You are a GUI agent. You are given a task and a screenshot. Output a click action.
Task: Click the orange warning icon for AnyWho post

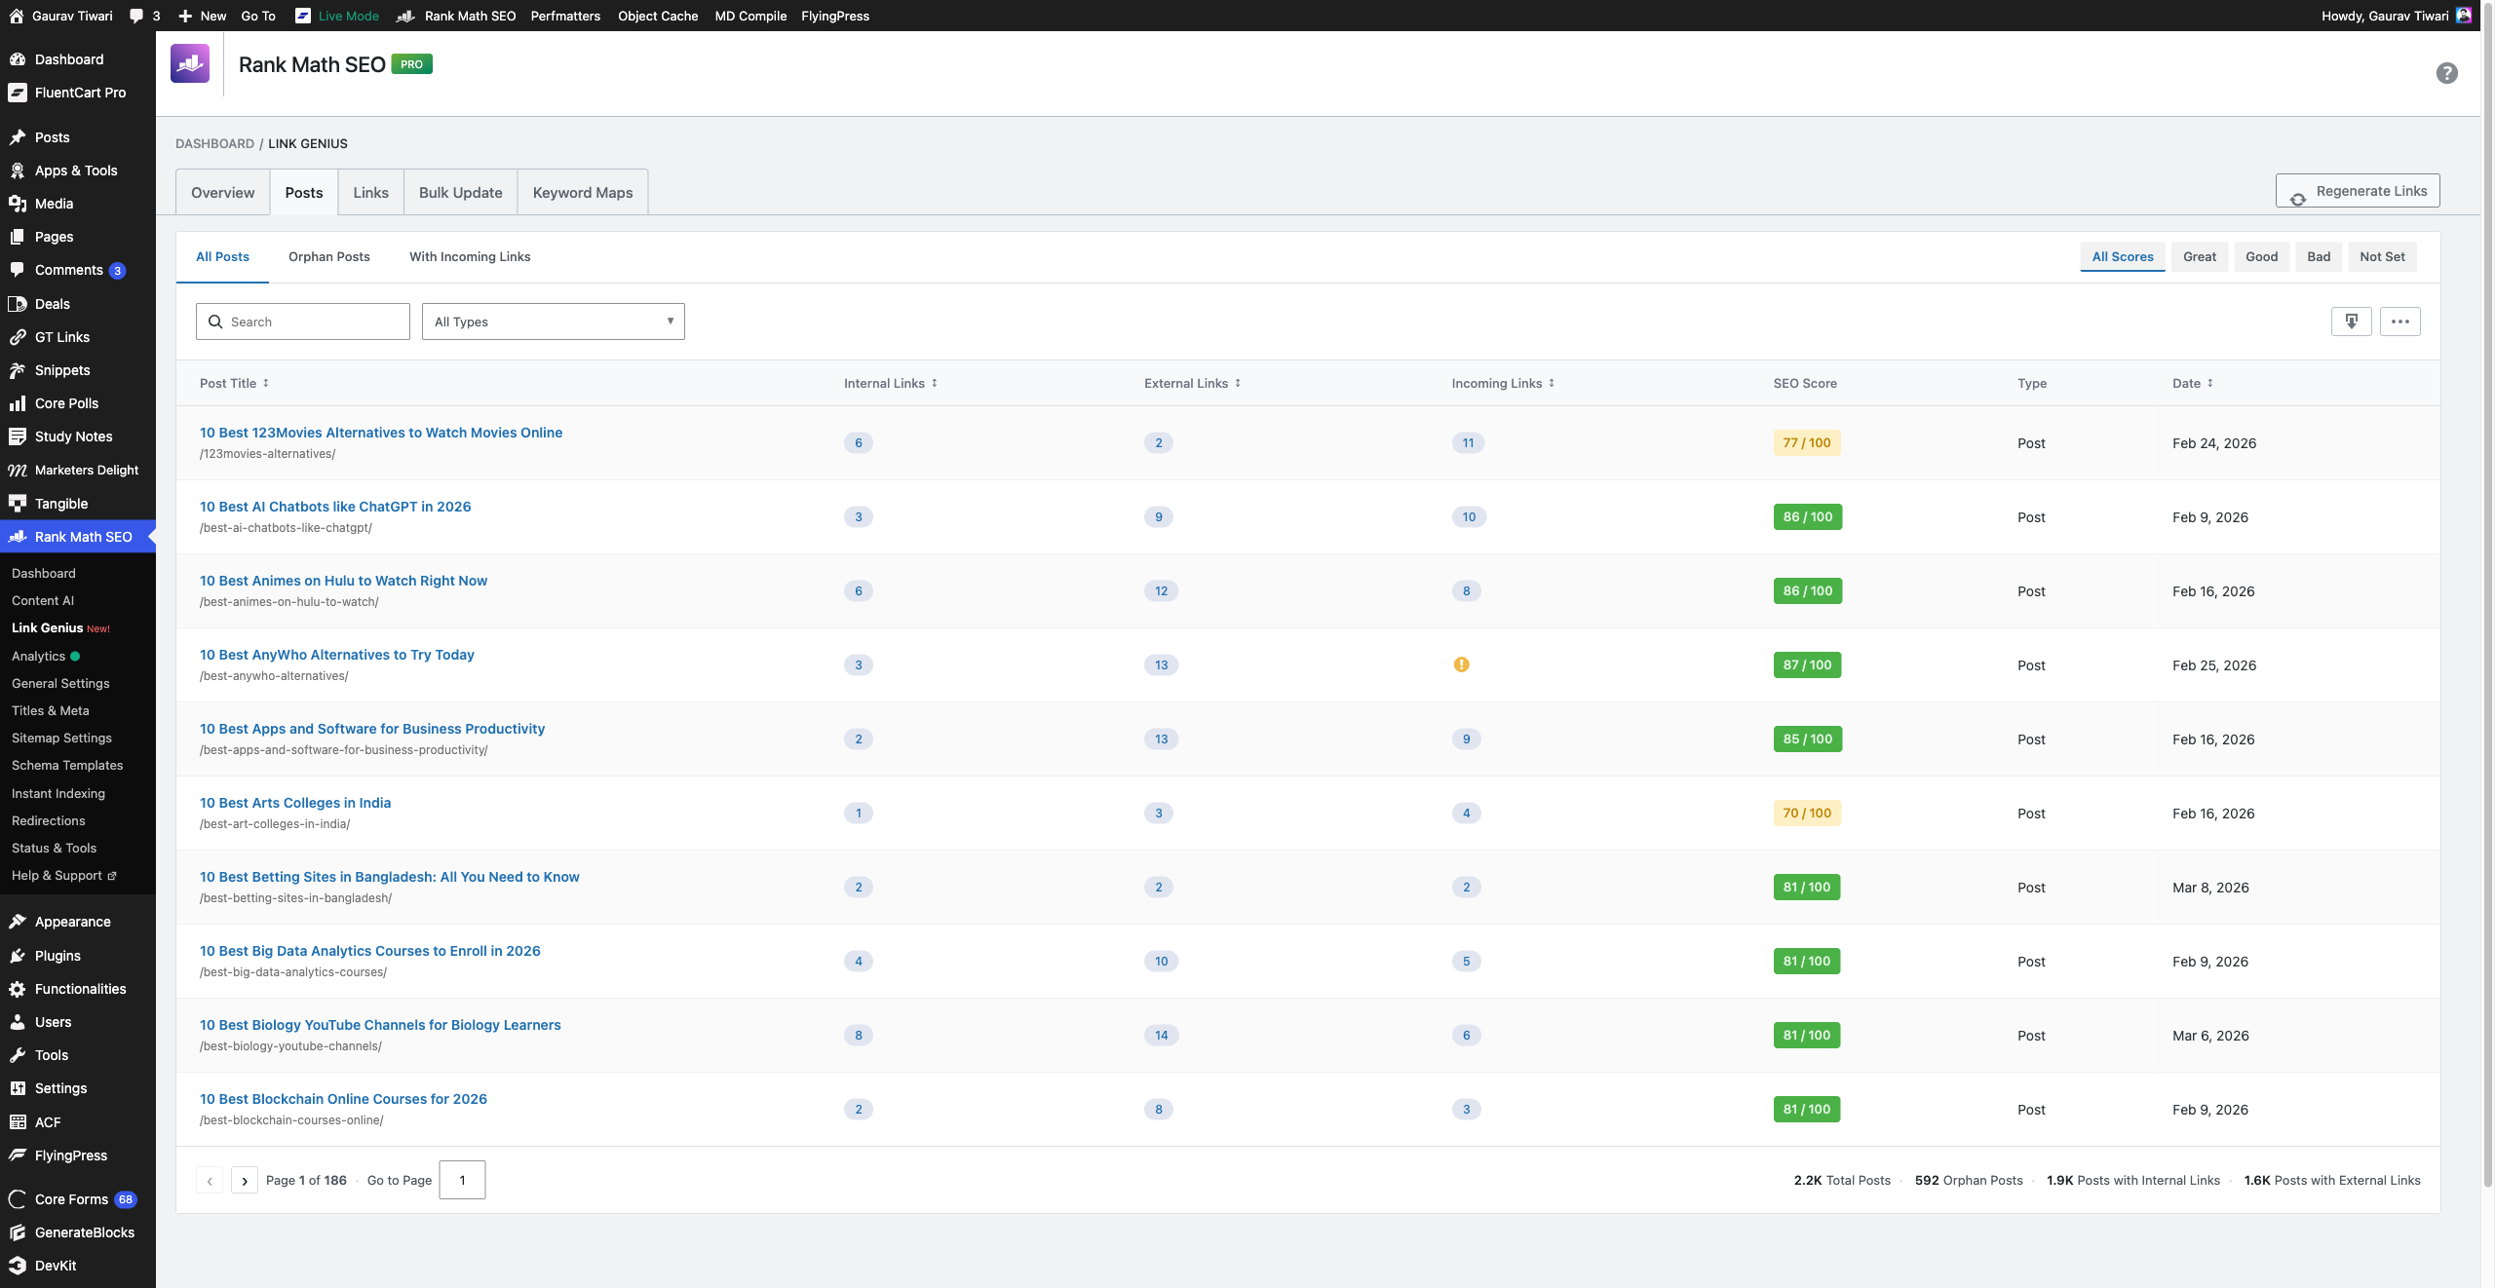tap(1461, 664)
